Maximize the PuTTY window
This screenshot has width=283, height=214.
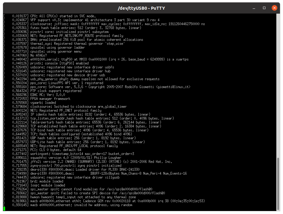(264, 8)
